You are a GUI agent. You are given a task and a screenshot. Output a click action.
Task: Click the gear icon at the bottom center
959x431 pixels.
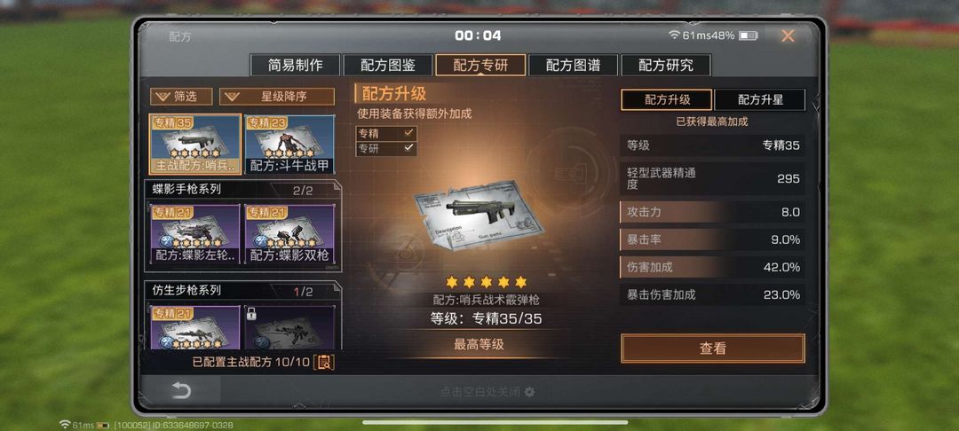529,392
